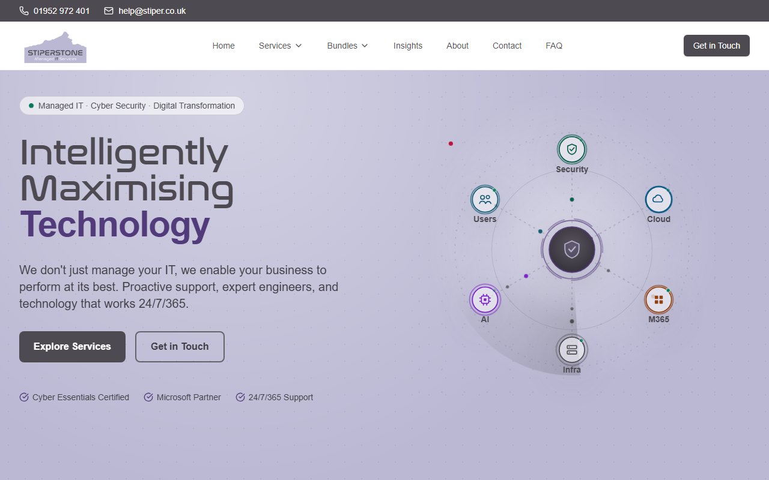Open the Stiperstone logo home link
Screen dimensions: 769x480
55,46
